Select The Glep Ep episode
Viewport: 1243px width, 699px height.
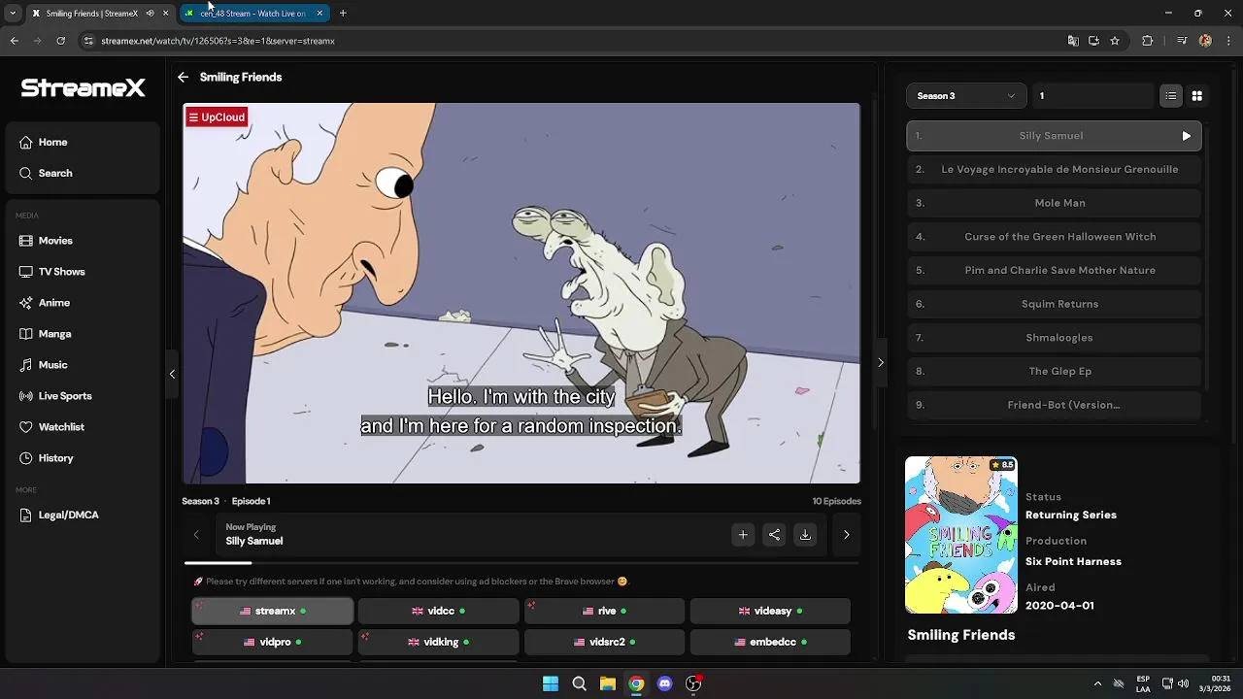pyautogui.click(x=1054, y=371)
